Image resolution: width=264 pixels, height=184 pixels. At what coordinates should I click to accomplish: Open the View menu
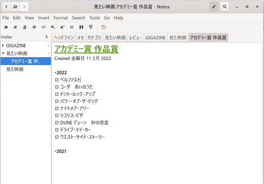point(29,18)
